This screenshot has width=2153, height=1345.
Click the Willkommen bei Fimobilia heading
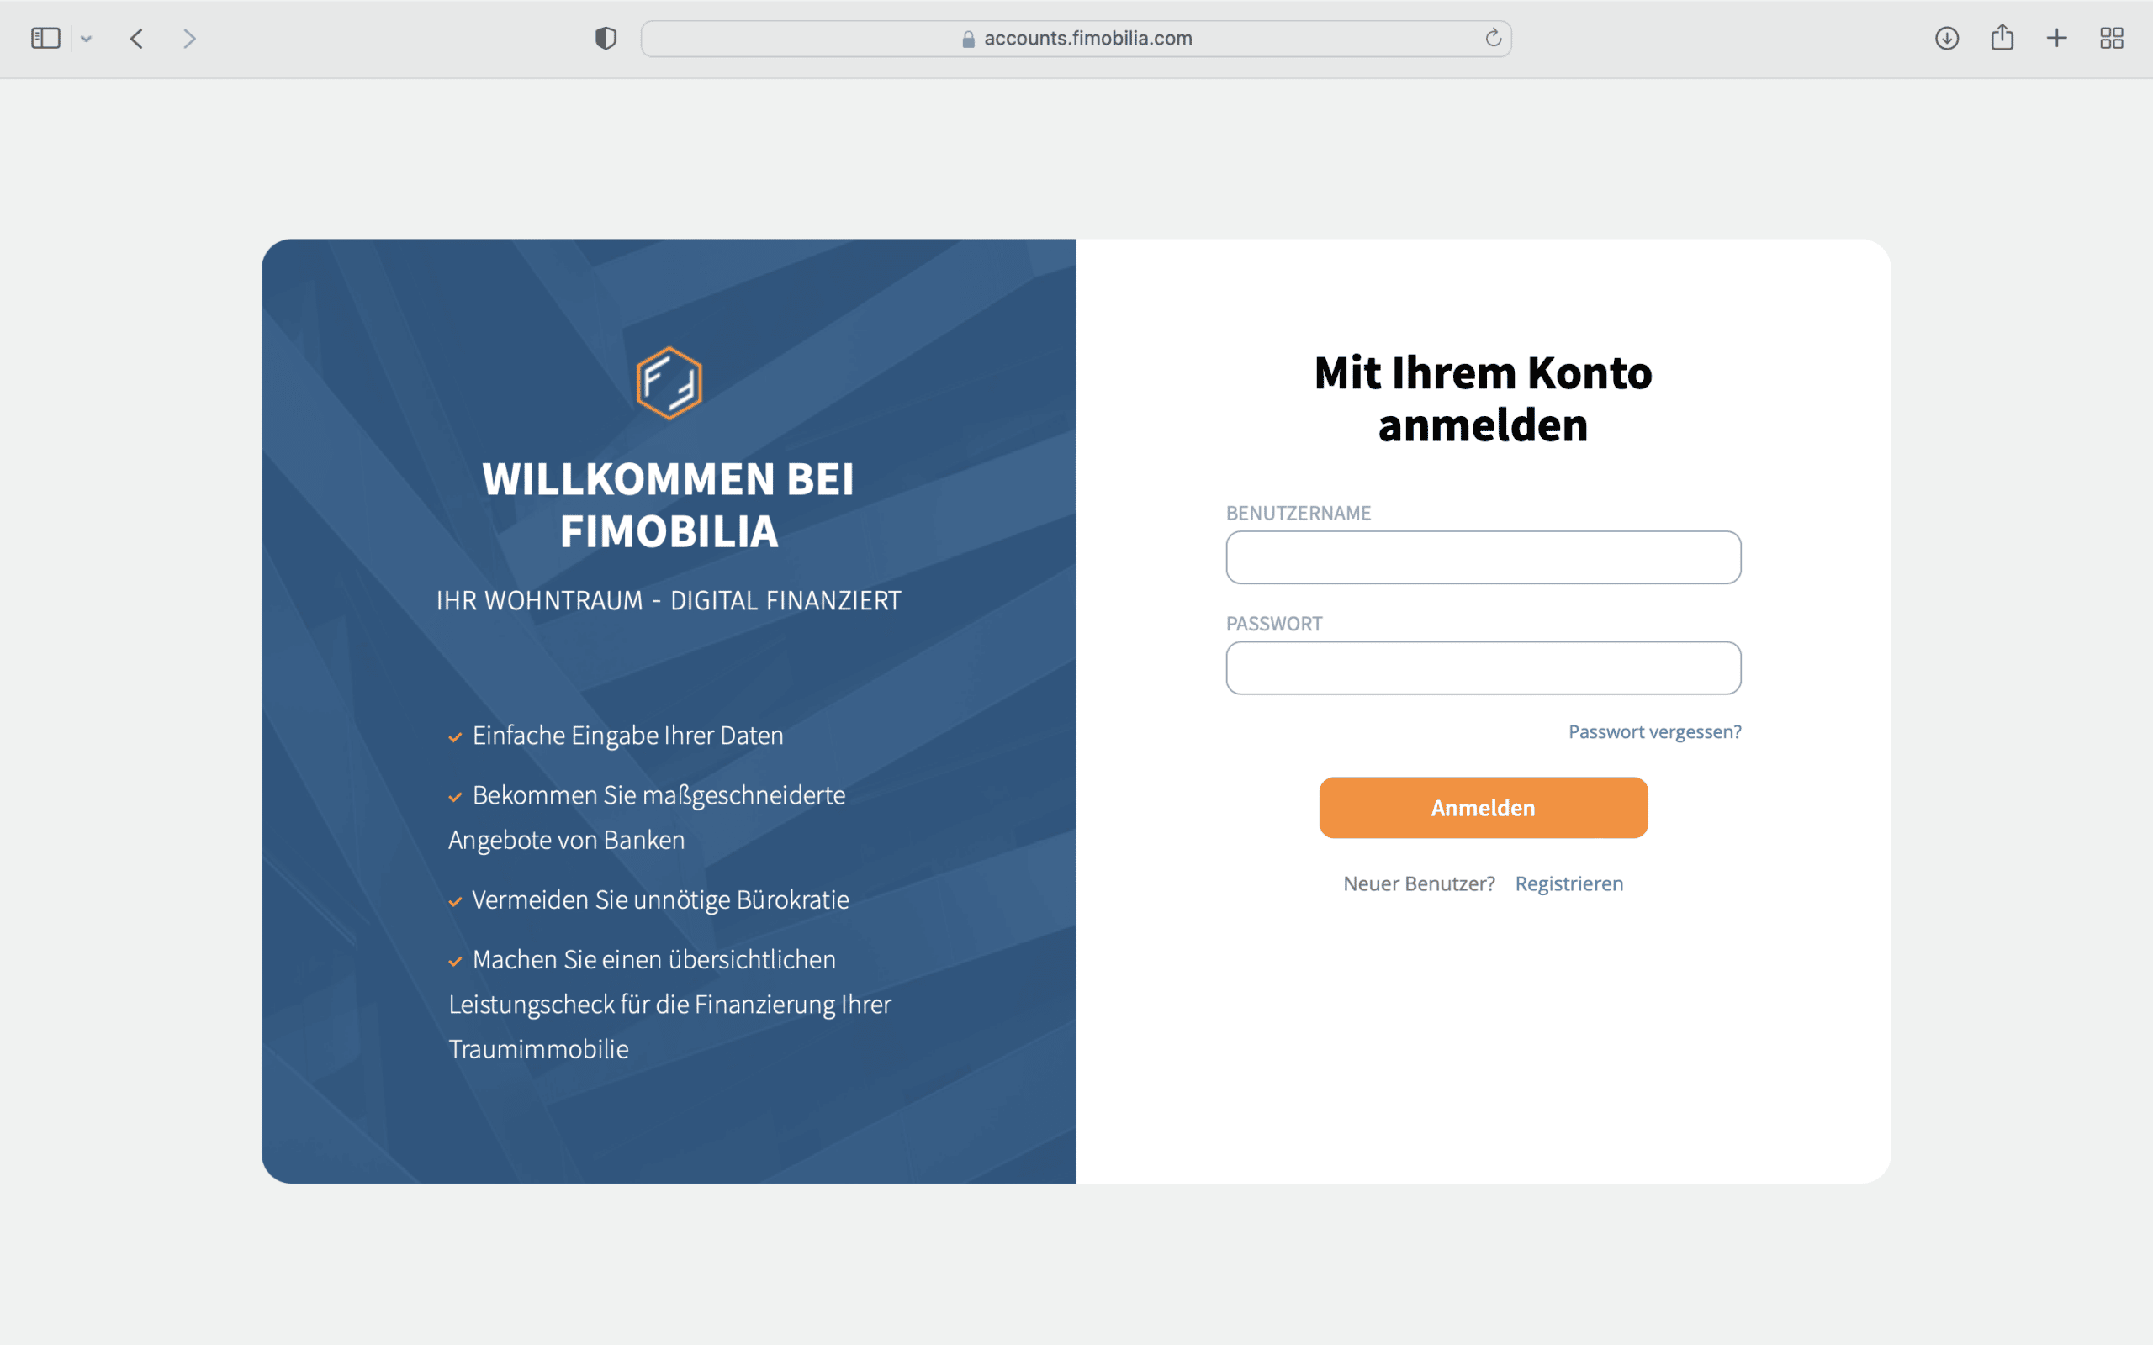(668, 504)
